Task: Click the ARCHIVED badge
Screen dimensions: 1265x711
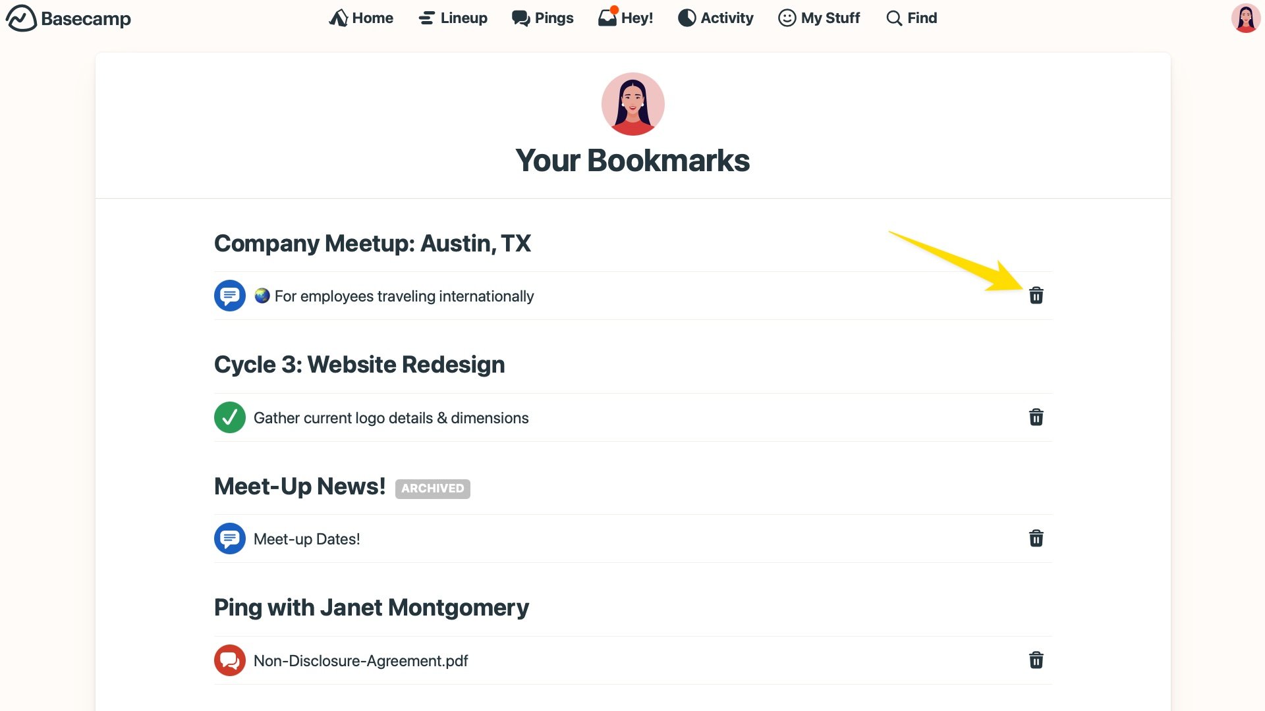Action: click(433, 488)
